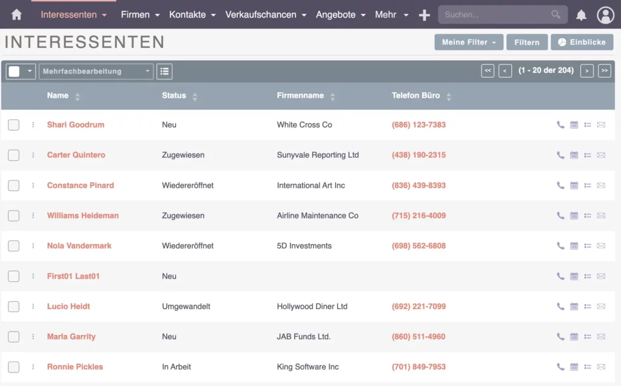The image size is (621, 386).
Task: Jump to the first page of results
Action: [488, 71]
